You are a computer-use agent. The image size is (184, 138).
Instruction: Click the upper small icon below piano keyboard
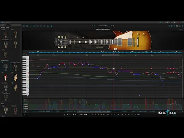point(27,95)
